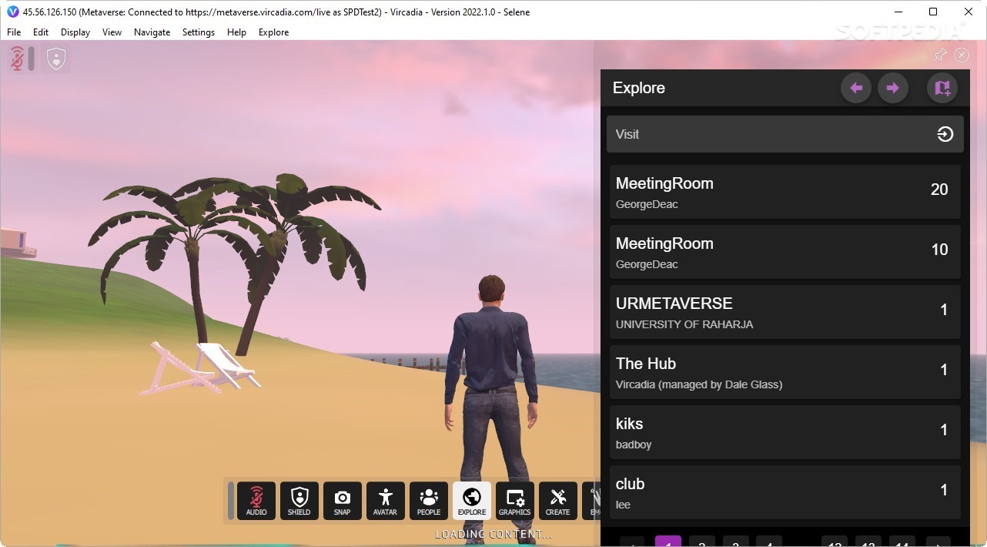The width and height of the screenshot is (987, 547).
Task: Open the GRAPHICS settings toolbar button
Action: (515, 501)
